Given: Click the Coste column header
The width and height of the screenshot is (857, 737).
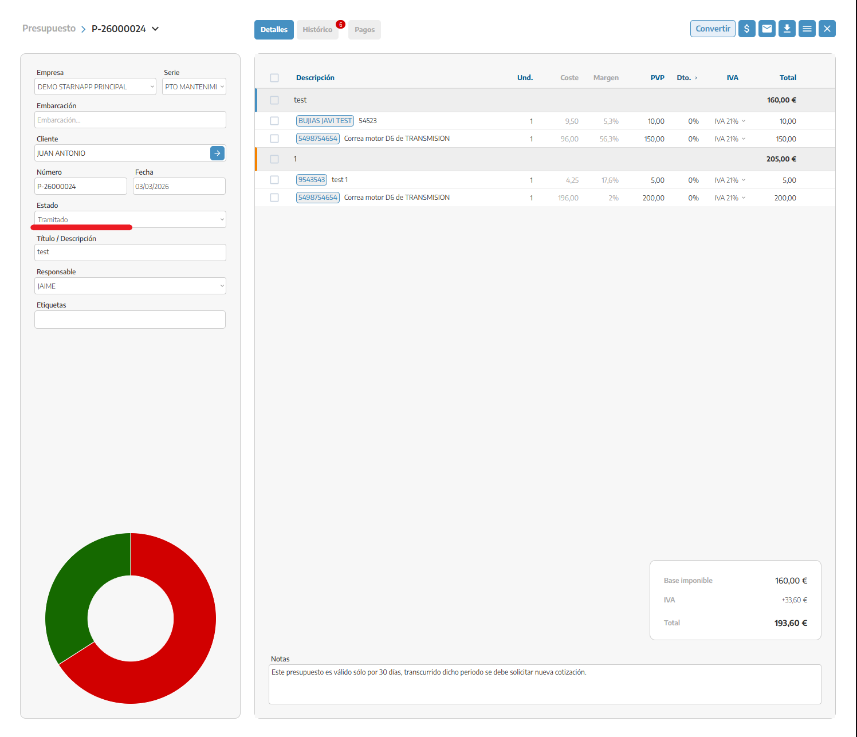Looking at the screenshot, I should click(569, 78).
